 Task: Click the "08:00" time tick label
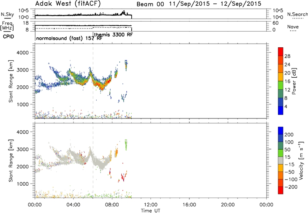(112, 205)
